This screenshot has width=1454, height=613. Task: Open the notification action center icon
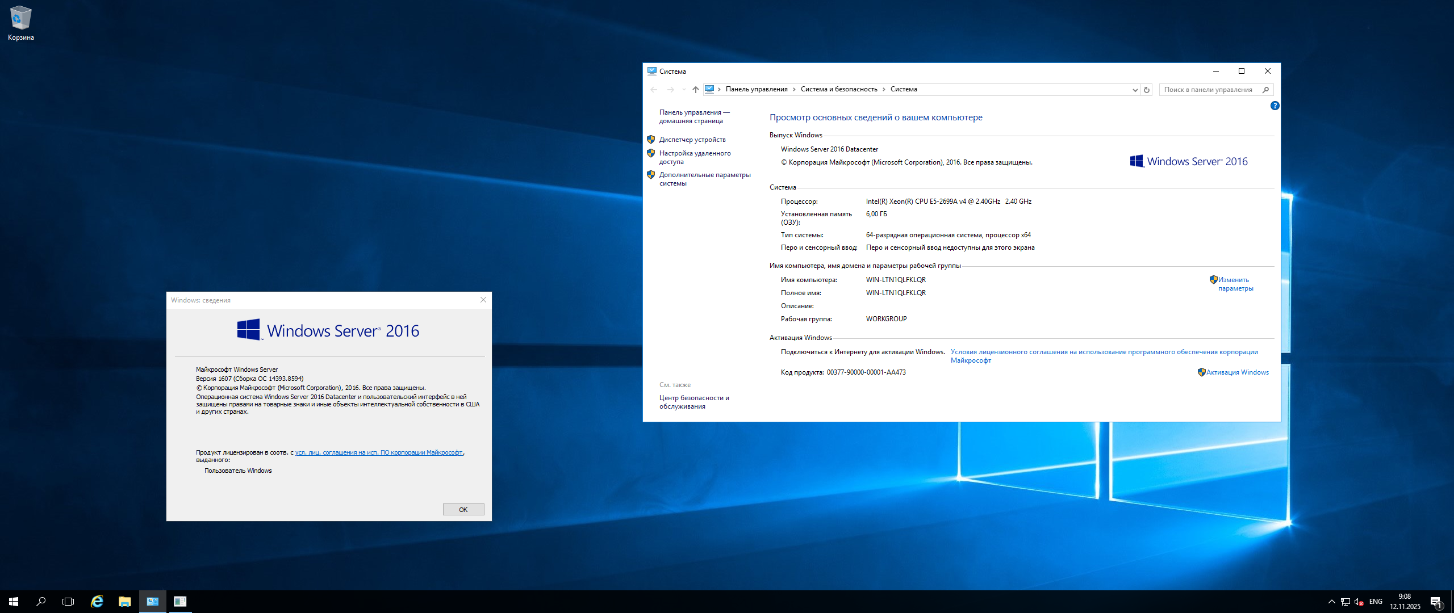pos(1436,602)
